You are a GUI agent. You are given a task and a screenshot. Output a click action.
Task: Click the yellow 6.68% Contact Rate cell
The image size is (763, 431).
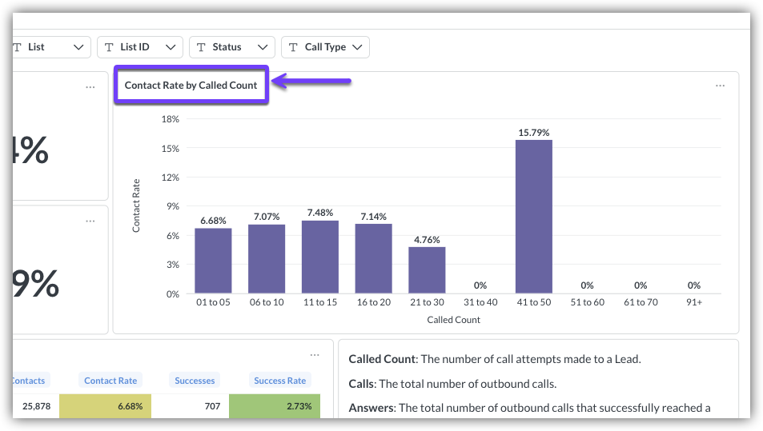[110, 406]
